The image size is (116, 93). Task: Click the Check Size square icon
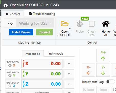click(92, 24)
